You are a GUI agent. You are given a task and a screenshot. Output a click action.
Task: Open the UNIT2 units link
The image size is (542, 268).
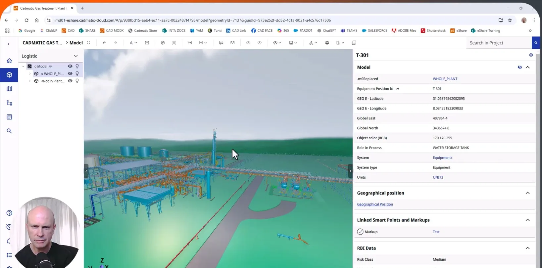[438, 177]
